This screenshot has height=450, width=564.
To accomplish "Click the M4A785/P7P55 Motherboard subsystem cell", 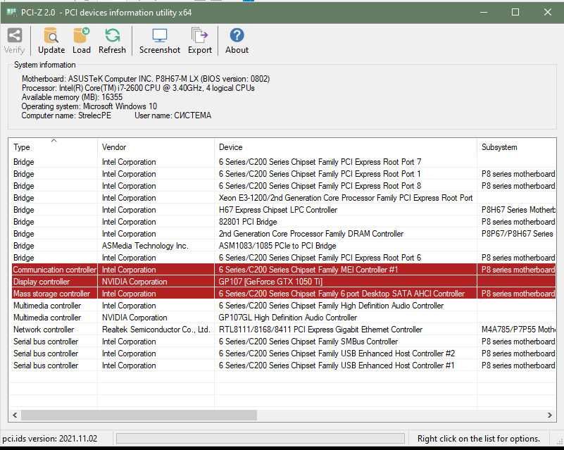I will click(x=518, y=330).
